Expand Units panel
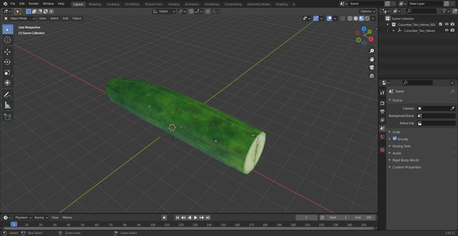This screenshot has height=236, width=458. 396,132
